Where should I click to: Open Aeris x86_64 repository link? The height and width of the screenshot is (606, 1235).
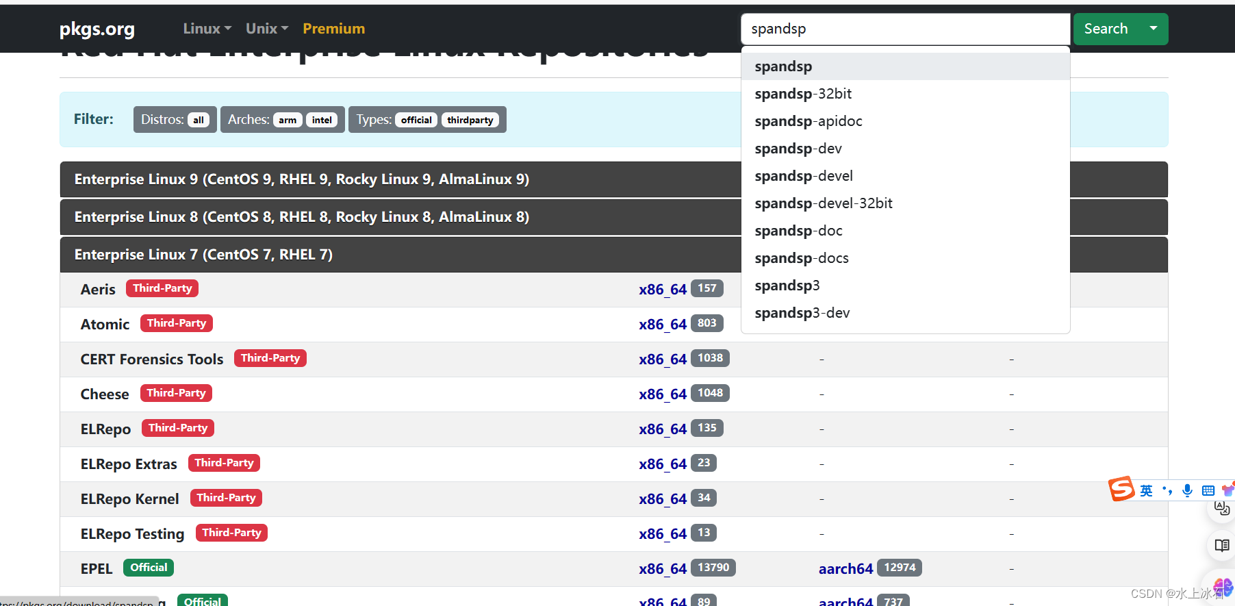click(663, 289)
